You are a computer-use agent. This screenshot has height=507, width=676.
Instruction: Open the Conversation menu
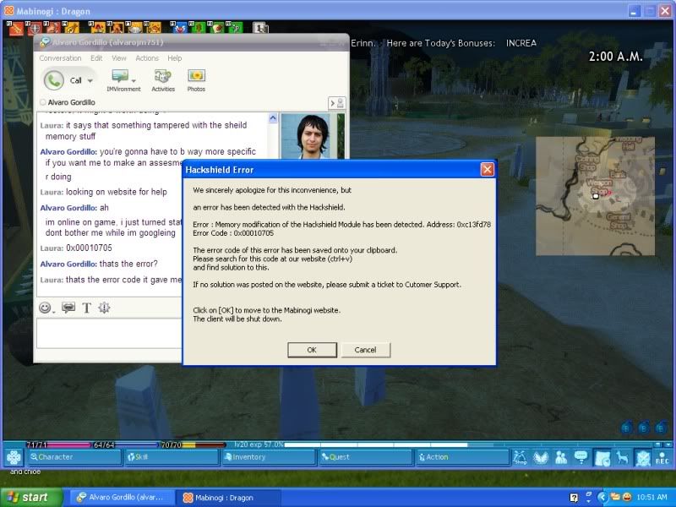(60, 58)
